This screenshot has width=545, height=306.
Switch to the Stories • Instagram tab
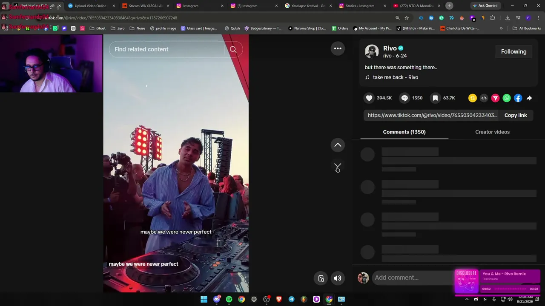point(362,6)
